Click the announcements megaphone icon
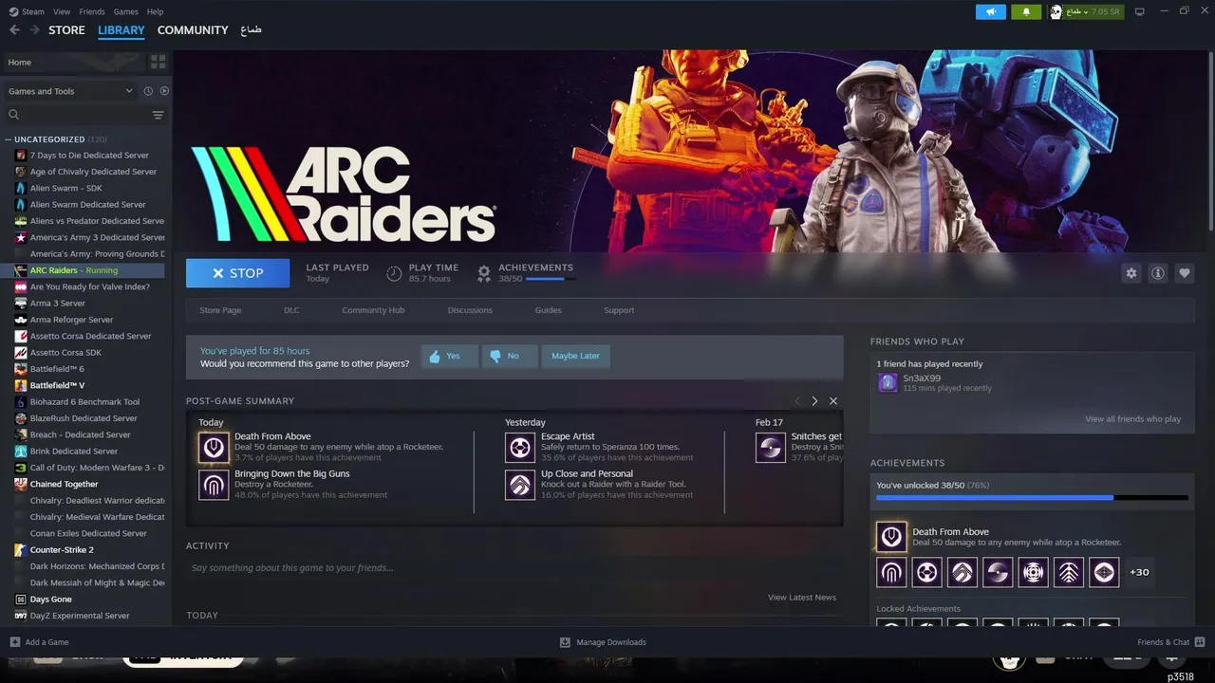 click(x=990, y=11)
